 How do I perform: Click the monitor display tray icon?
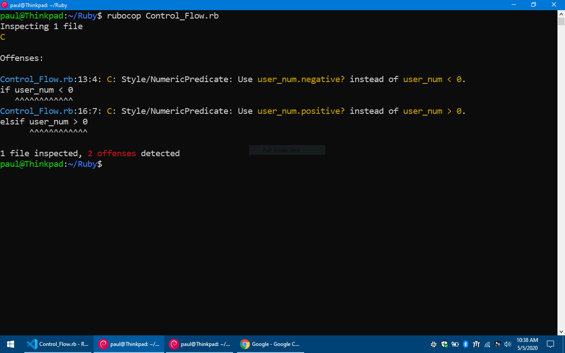point(497,344)
